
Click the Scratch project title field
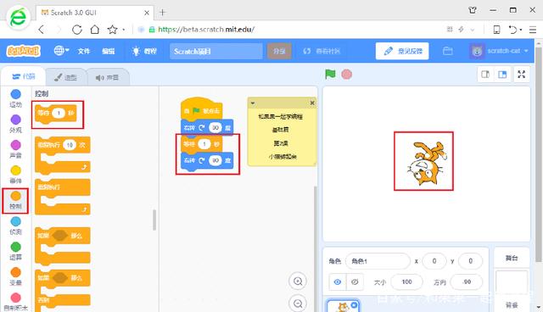[x=216, y=51]
